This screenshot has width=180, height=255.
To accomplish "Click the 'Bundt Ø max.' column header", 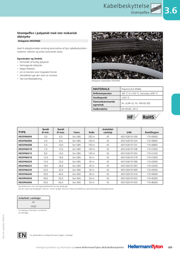I will [61, 131].
